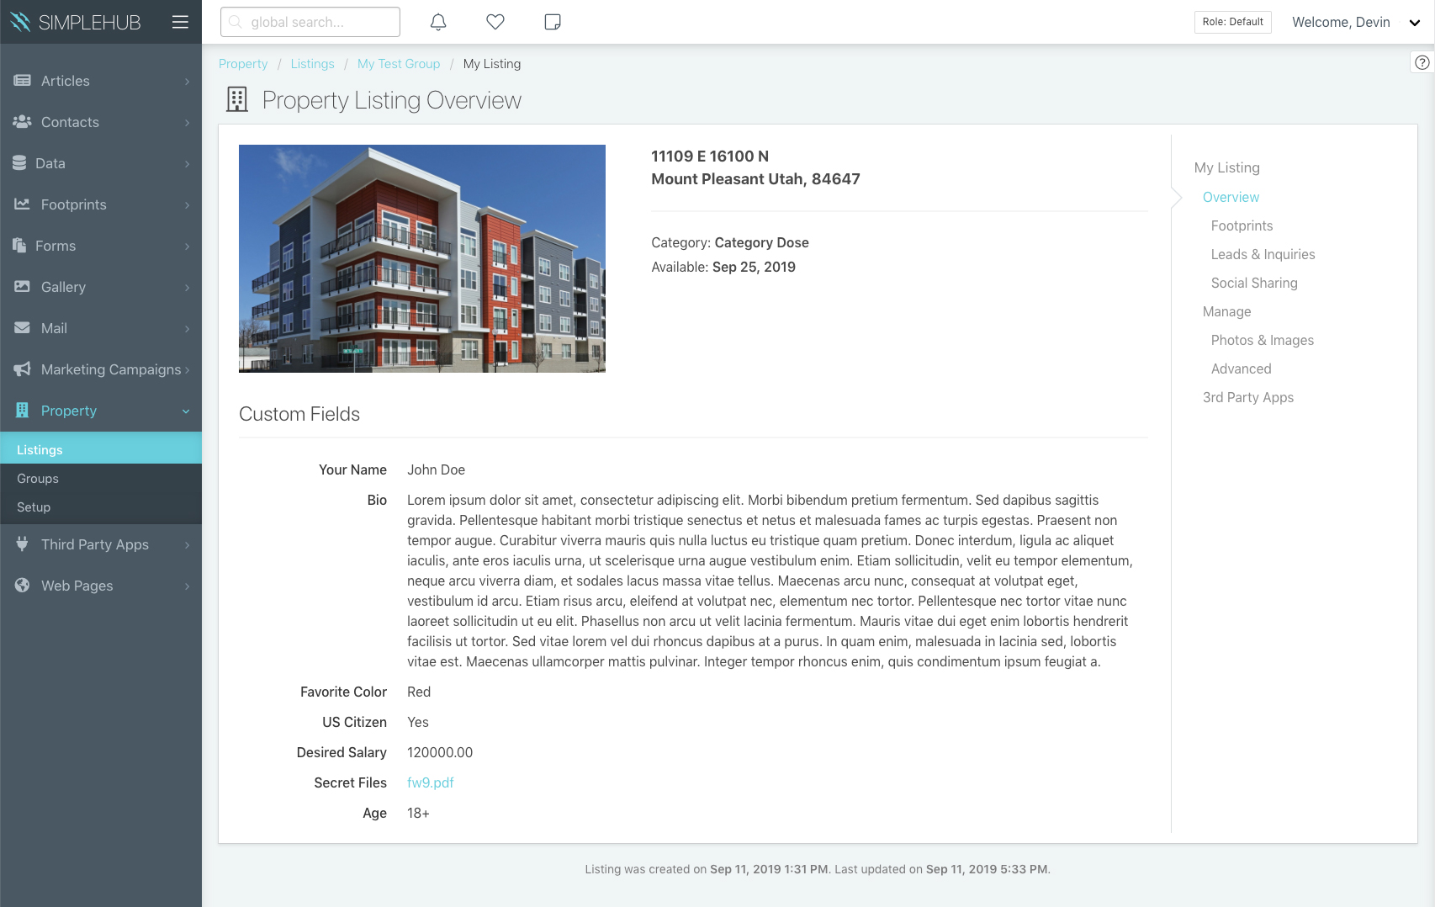Open the fw9.pdf file link
This screenshot has width=1435, height=907.
[x=431, y=782]
